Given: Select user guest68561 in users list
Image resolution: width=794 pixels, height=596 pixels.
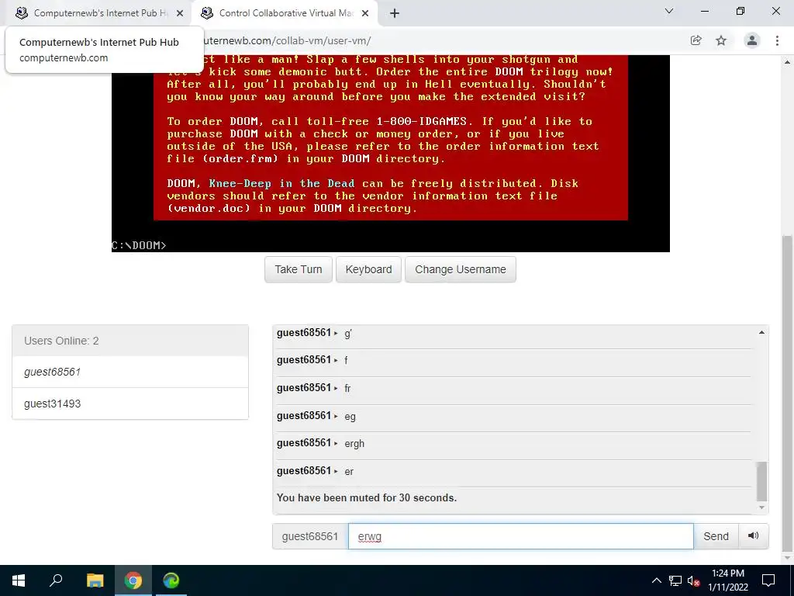Looking at the screenshot, I should point(130,372).
